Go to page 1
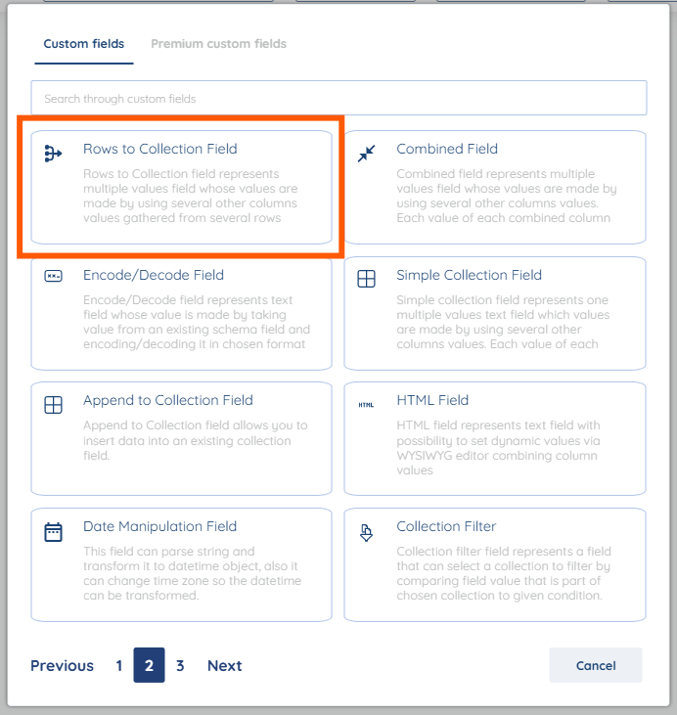This screenshot has width=677, height=715. point(119,666)
